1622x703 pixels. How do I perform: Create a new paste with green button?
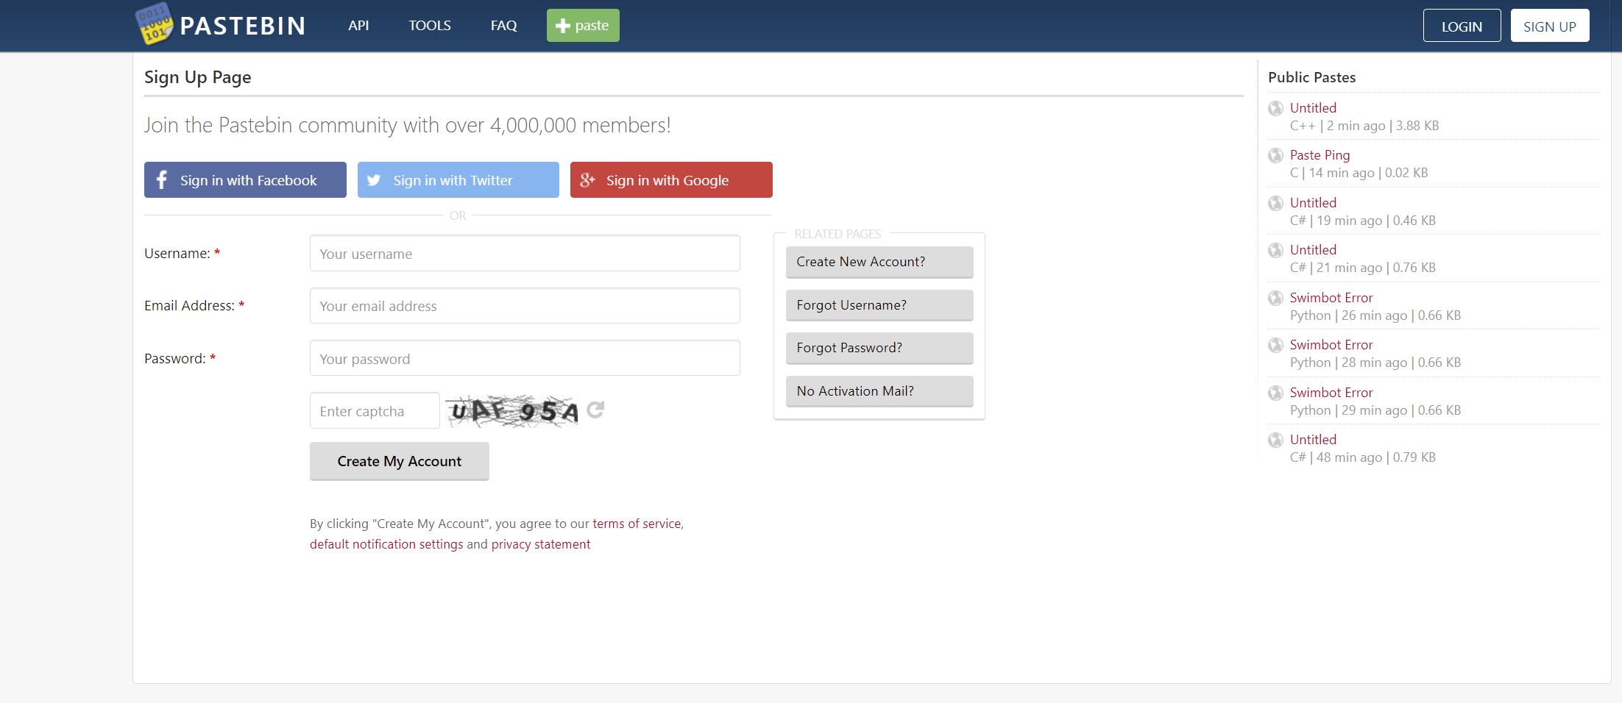[583, 26]
